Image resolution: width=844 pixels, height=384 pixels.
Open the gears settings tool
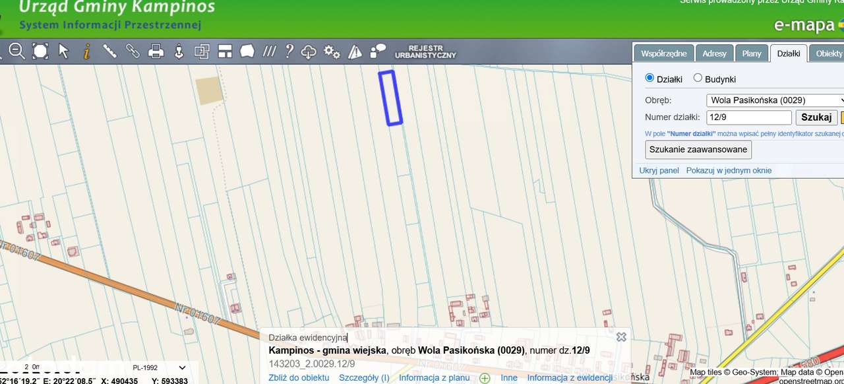click(332, 51)
